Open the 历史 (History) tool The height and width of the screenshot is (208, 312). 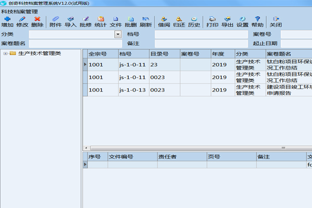point(194,21)
